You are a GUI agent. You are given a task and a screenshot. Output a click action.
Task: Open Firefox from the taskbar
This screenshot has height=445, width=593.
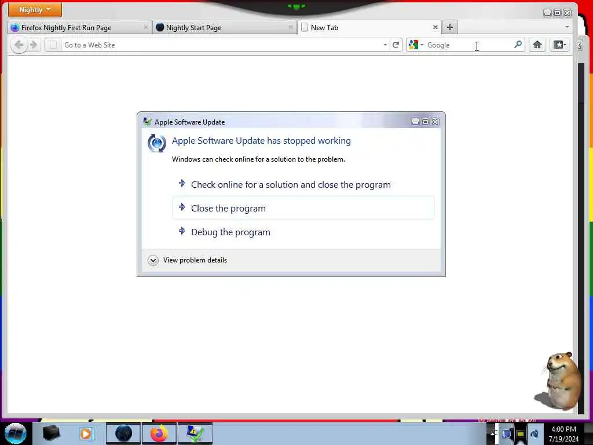pyautogui.click(x=159, y=433)
